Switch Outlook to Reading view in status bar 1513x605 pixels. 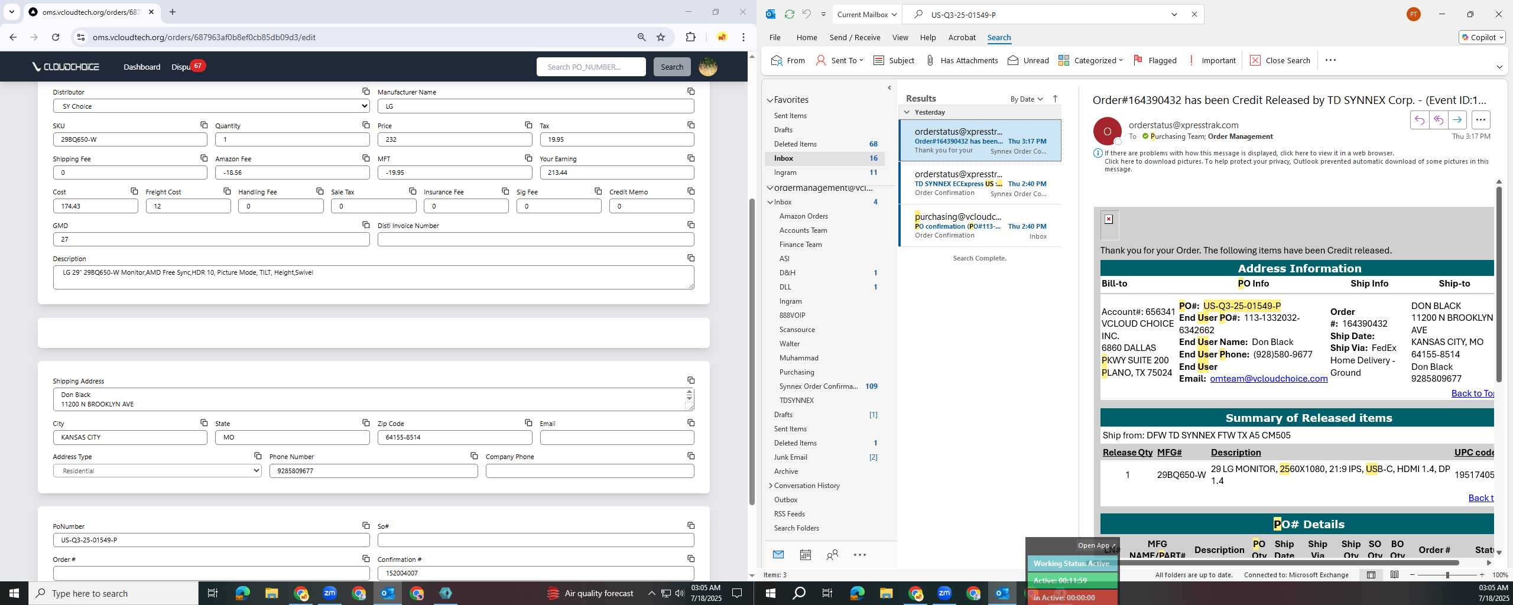point(1394,575)
